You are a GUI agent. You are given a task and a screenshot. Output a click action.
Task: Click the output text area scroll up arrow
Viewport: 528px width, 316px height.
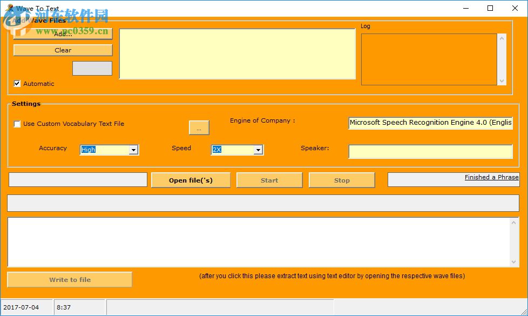tap(514, 223)
